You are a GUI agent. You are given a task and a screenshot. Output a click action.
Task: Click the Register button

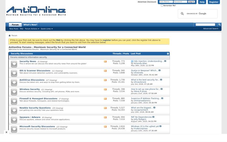click(214, 2)
